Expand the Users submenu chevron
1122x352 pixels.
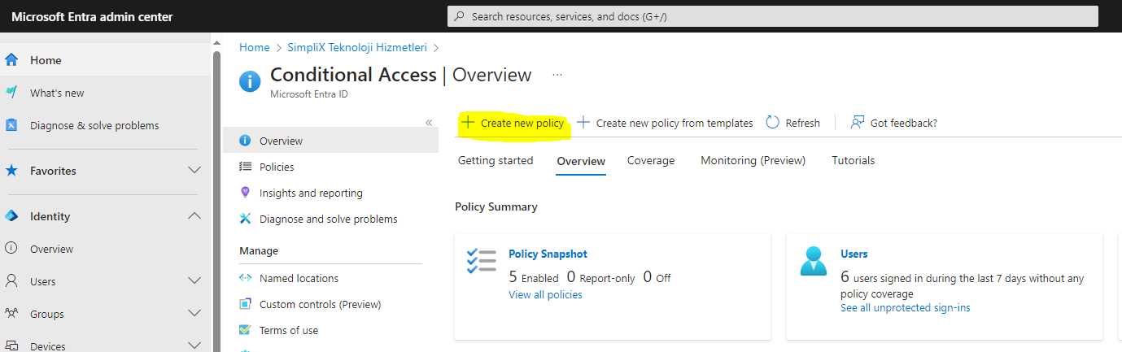pos(194,281)
